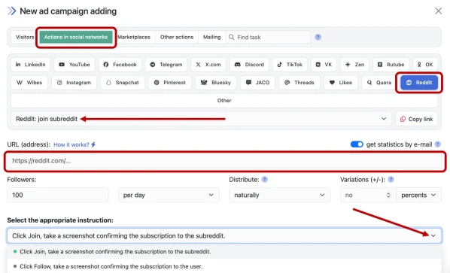450x273 pixels.
Task: Open the naturally distribution dropdown
Action: click(279, 195)
